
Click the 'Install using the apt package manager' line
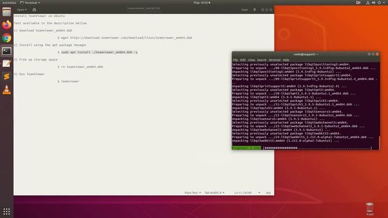[x=50, y=45]
